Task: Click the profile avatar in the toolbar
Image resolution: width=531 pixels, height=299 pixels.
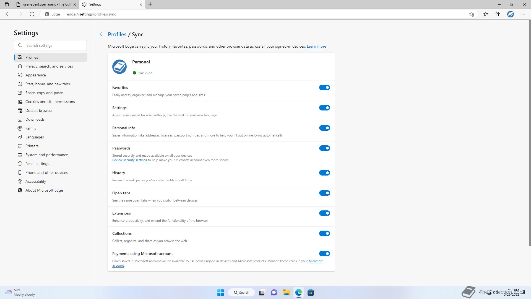Action: coord(511,14)
